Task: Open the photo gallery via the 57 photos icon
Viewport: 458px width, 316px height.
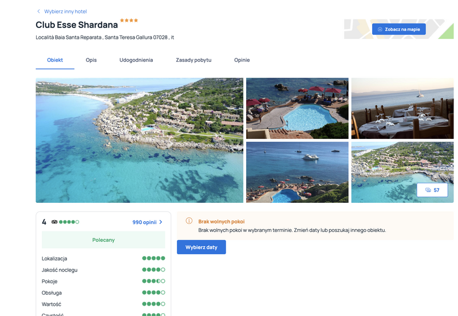Action: [x=428, y=190]
